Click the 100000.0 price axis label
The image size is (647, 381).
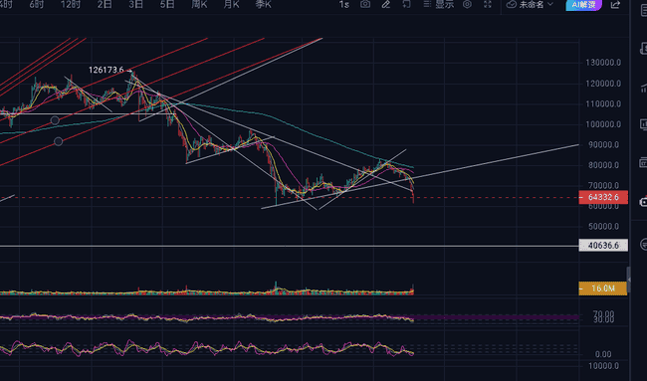603,124
